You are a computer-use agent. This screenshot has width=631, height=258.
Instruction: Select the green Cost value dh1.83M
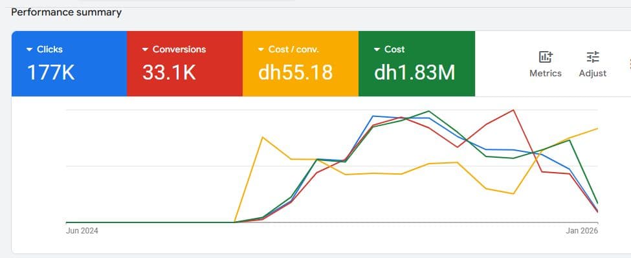tap(415, 72)
